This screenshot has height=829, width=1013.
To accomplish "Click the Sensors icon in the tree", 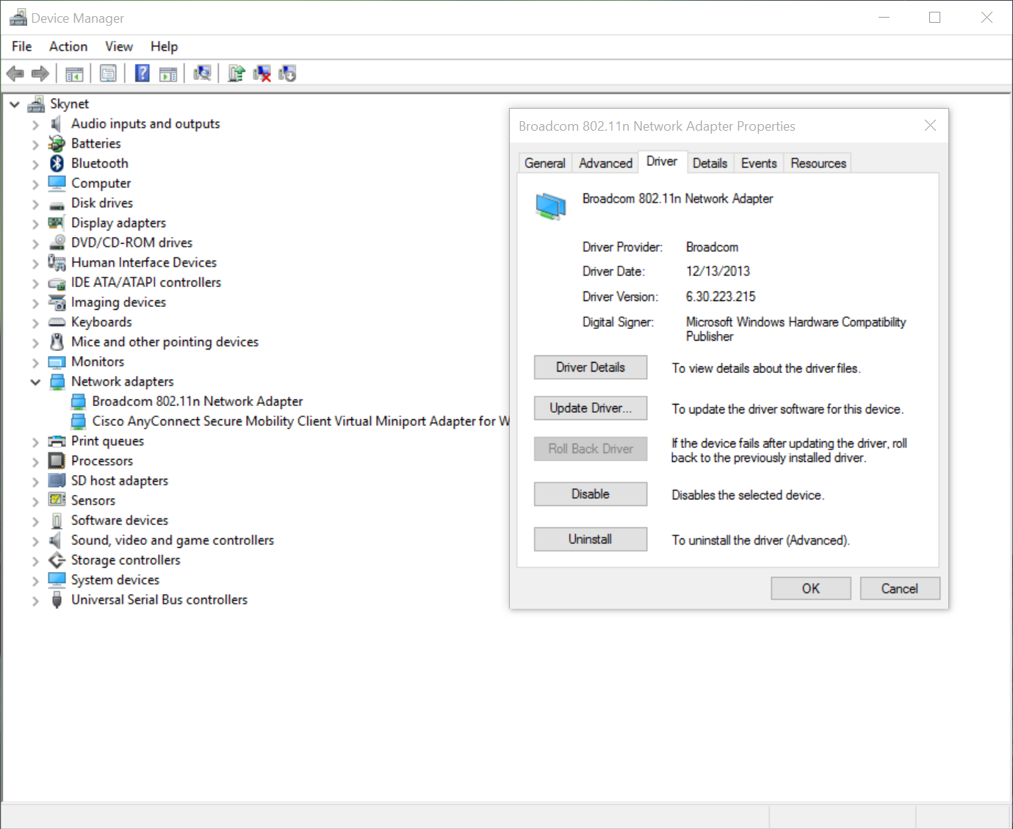I will point(57,500).
